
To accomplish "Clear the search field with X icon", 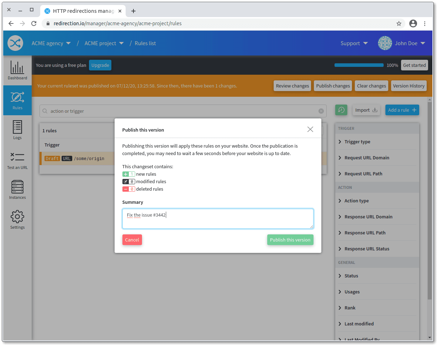I will (x=321, y=111).
